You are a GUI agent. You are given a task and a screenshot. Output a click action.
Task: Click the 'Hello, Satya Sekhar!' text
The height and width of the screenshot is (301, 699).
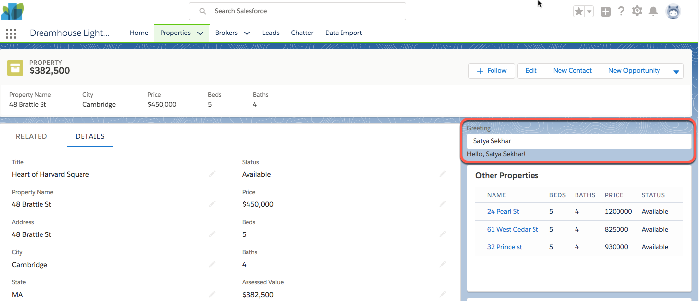[496, 154]
